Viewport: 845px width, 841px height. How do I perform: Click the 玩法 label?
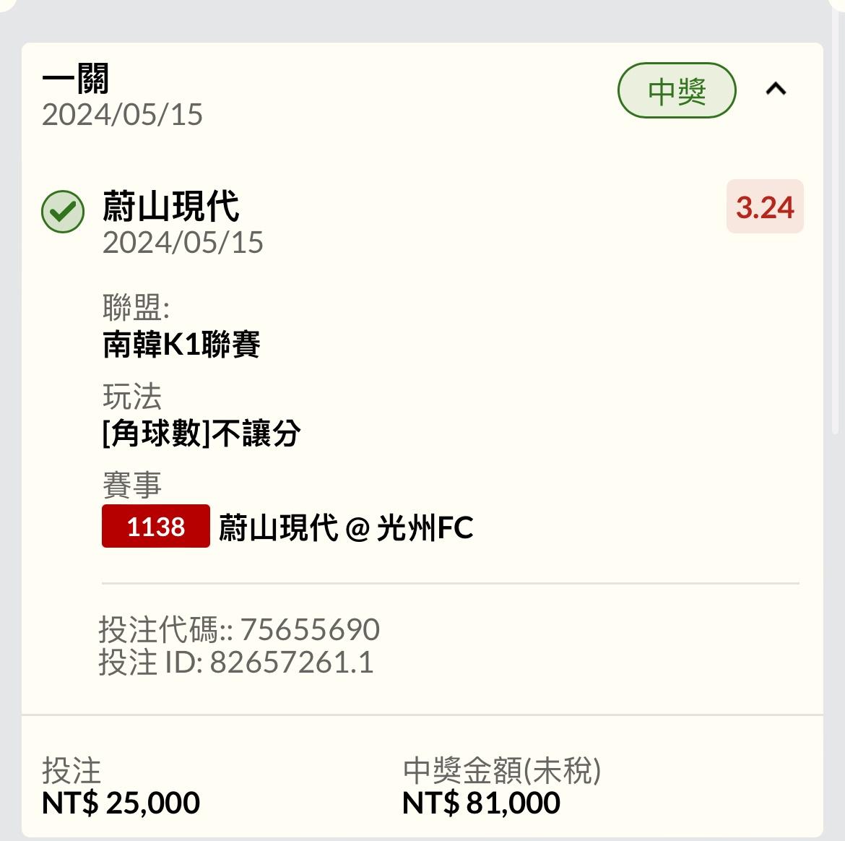tap(132, 397)
